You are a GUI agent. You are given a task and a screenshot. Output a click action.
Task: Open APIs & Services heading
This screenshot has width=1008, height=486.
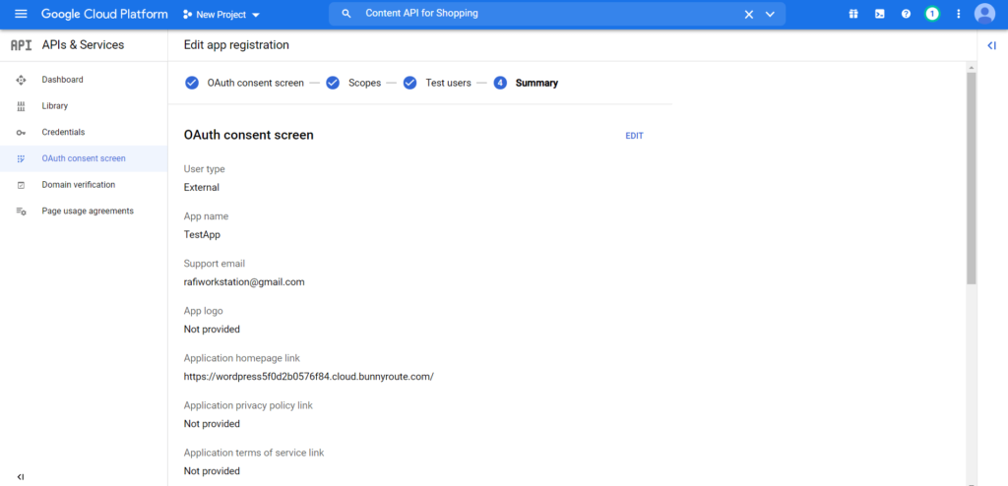tap(83, 45)
